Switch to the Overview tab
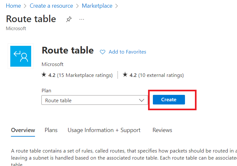Viewport: 237px width, 166px height. tap(23, 130)
